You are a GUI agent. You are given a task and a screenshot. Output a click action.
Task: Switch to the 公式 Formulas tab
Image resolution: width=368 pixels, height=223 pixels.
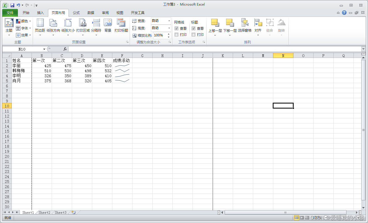click(x=76, y=13)
